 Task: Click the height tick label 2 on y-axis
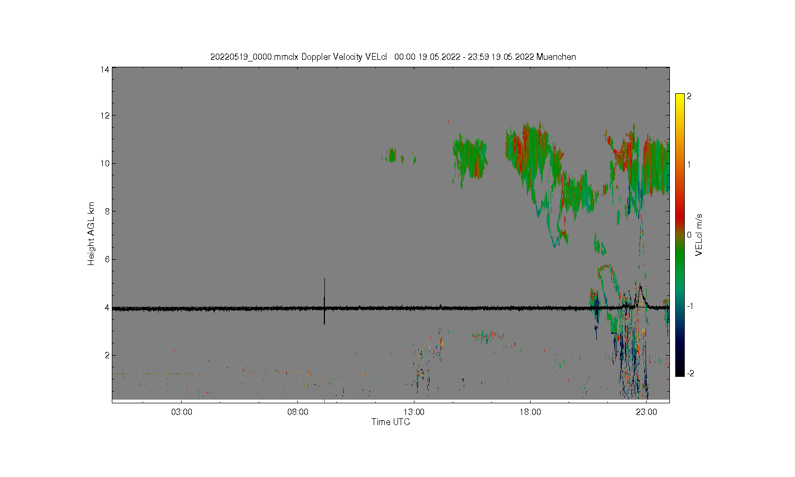[107, 355]
